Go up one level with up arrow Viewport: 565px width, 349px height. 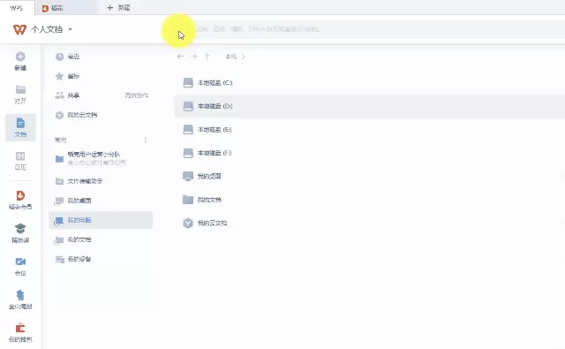207,57
